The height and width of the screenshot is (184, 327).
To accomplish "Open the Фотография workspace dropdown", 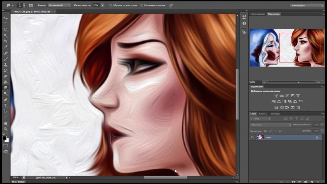I will point(307,5).
